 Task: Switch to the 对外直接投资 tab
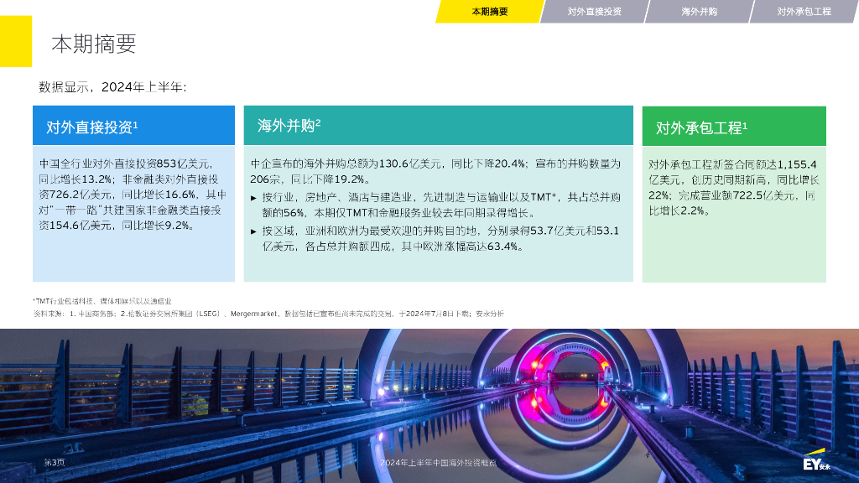click(x=594, y=12)
